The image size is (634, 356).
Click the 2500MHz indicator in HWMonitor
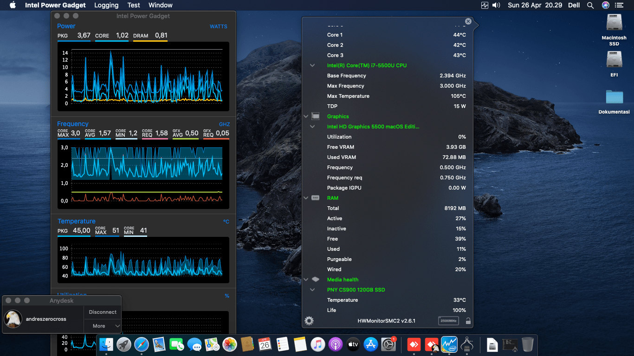click(x=448, y=321)
